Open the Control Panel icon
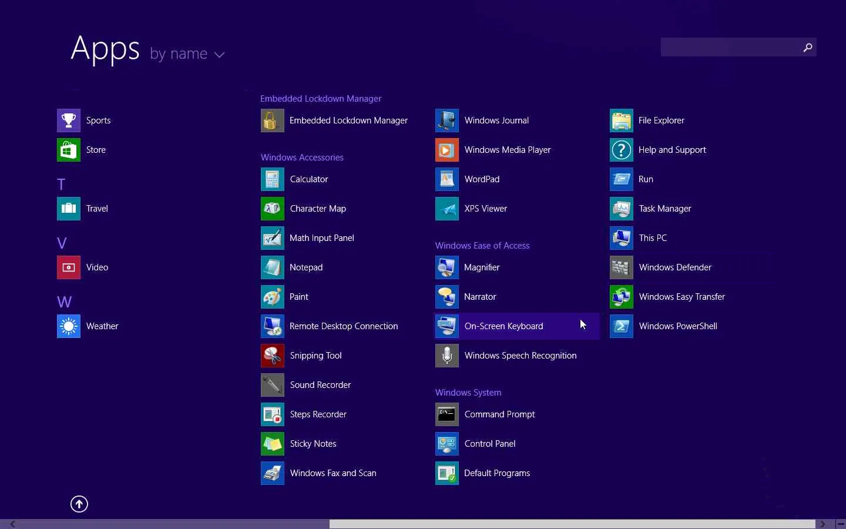Image resolution: width=846 pixels, height=529 pixels. click(x=447, y=444)
